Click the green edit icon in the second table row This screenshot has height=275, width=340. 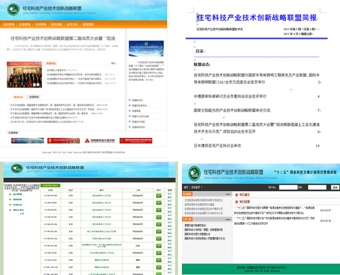[x=159, y=203]
